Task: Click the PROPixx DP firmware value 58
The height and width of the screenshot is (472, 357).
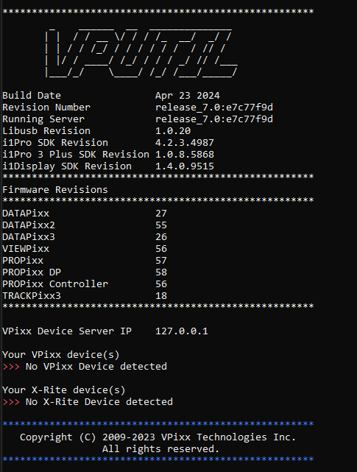Action: (161, 272)
